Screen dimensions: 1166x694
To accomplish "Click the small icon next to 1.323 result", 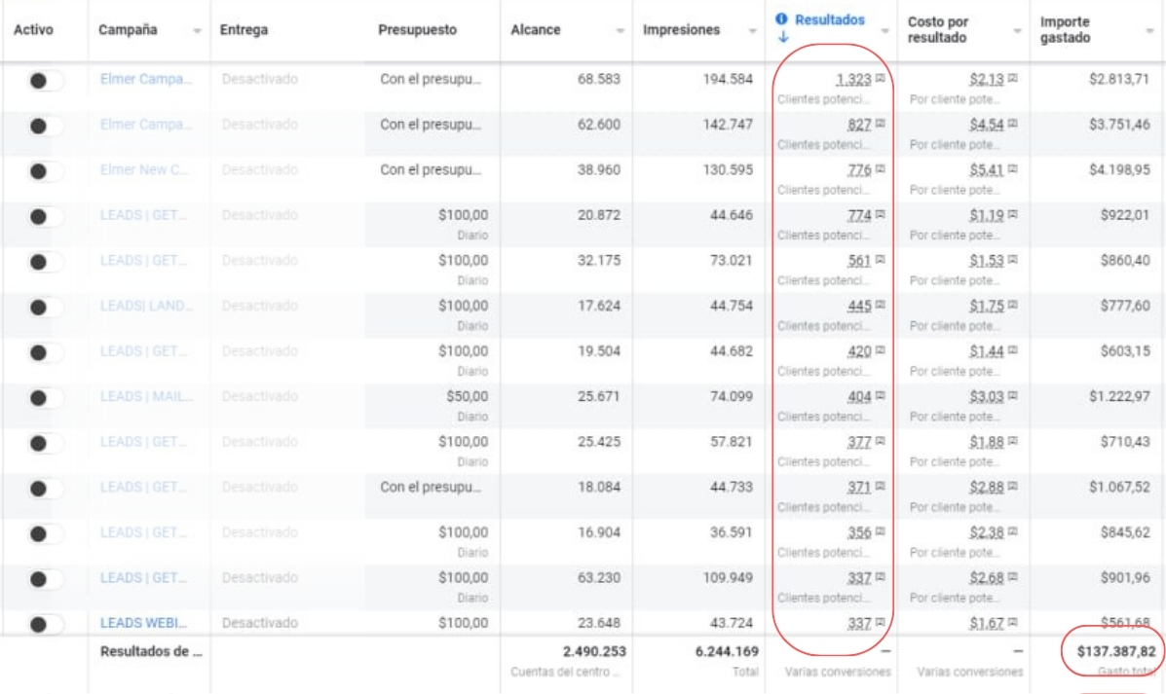I will [881, 80].
